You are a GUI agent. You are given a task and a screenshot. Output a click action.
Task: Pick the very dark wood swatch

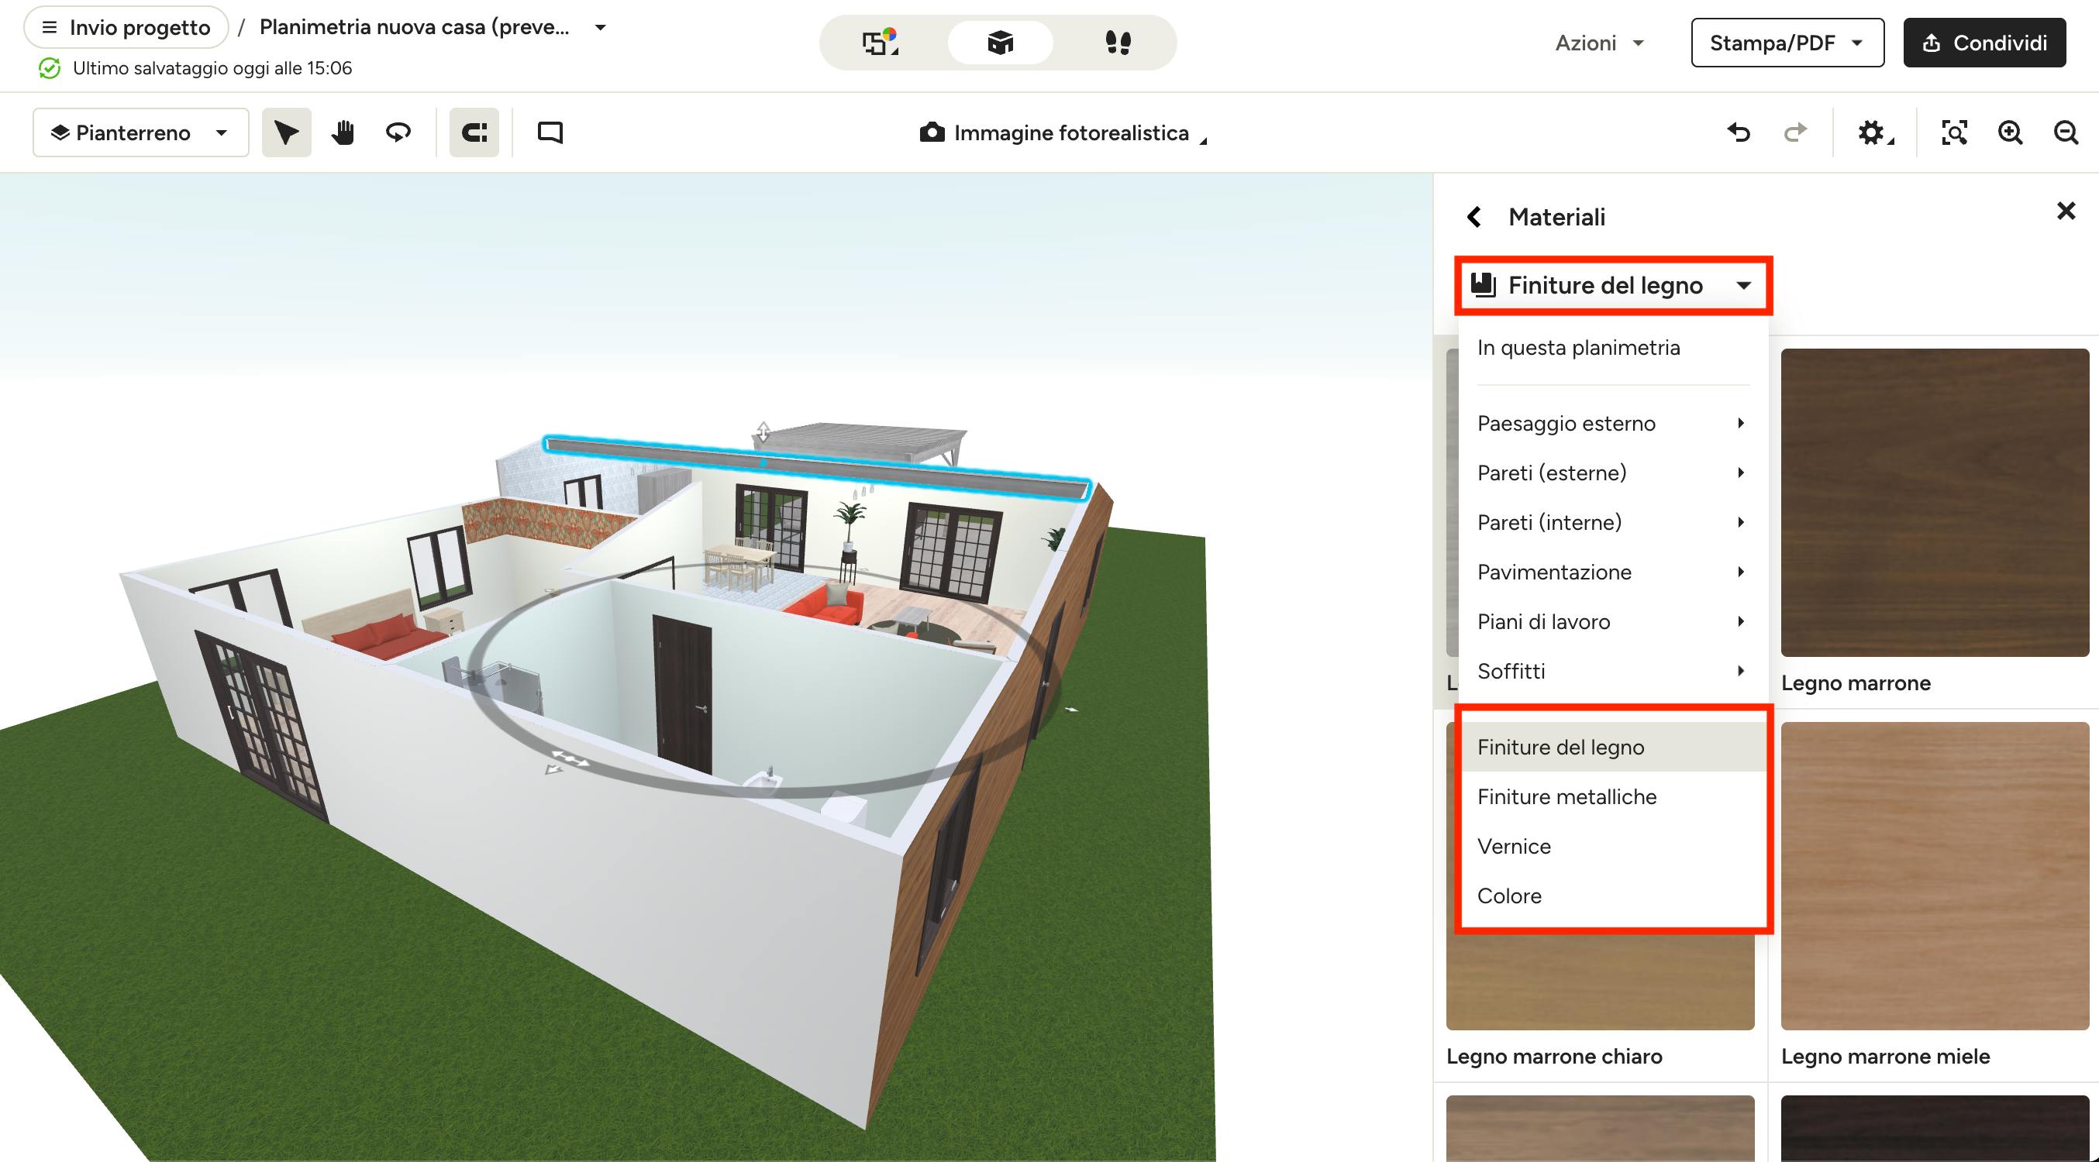pos(1935,1129)
